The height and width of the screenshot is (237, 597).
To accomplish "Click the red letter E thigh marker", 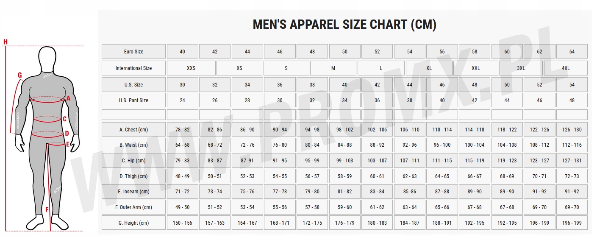I will pyautogui.click(x=68, y=144).
